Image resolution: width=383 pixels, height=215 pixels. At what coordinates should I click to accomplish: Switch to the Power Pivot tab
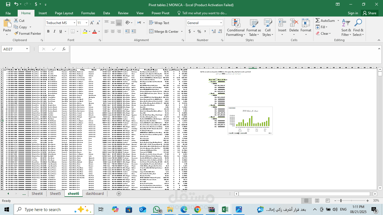[160, 13]
